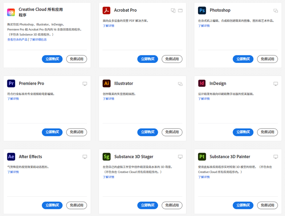Click desktop device icon on Premiere Pro card
The image size is (285, 216).
pos(85,84)
